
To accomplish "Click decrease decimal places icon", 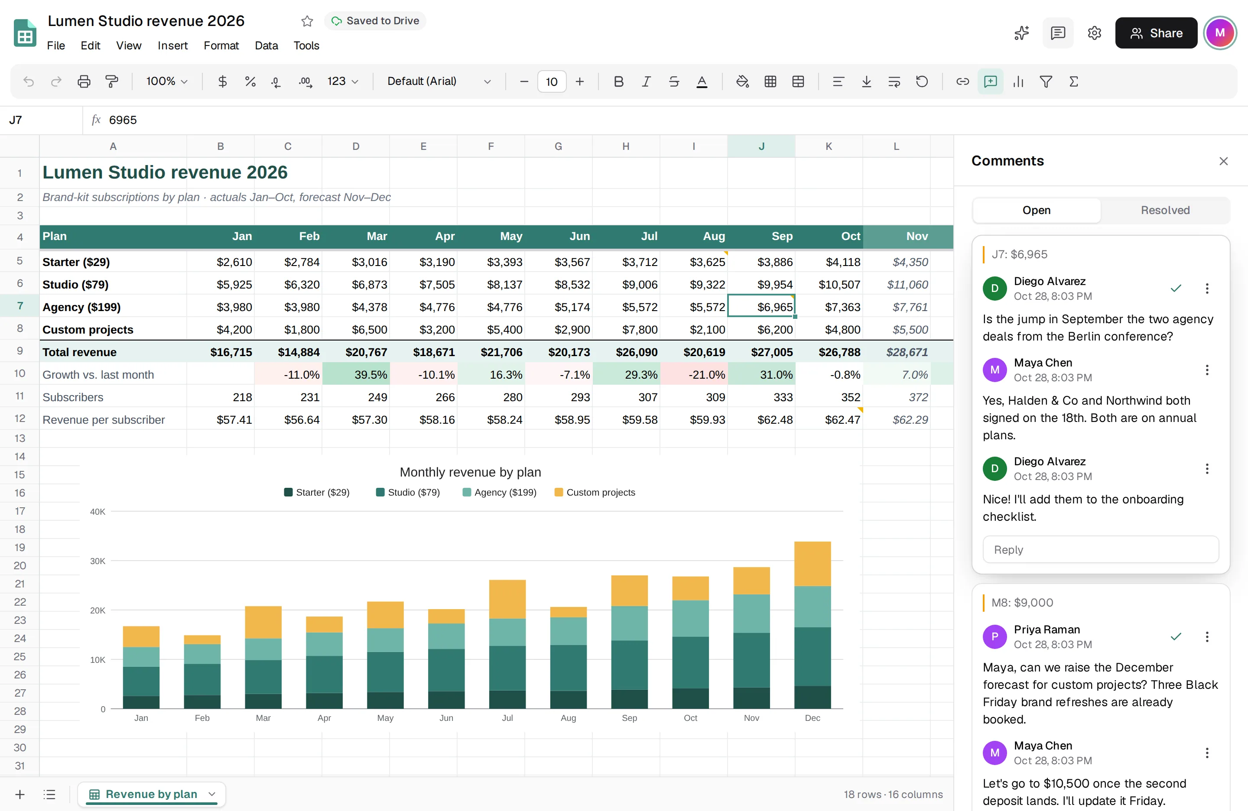I will 276,81.
